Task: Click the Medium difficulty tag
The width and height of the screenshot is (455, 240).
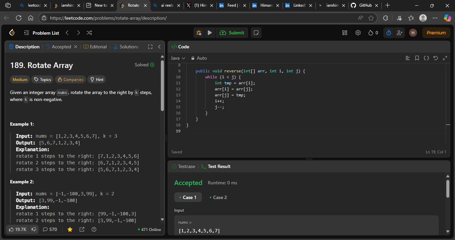Action: pos(20,80)
